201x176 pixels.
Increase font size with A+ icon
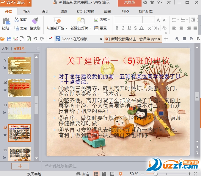pyautogui.click(x=158, y=20)
